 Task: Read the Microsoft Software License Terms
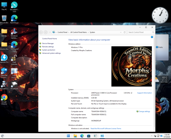106,128
